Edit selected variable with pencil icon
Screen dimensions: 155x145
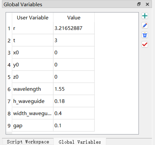point(145,26)
